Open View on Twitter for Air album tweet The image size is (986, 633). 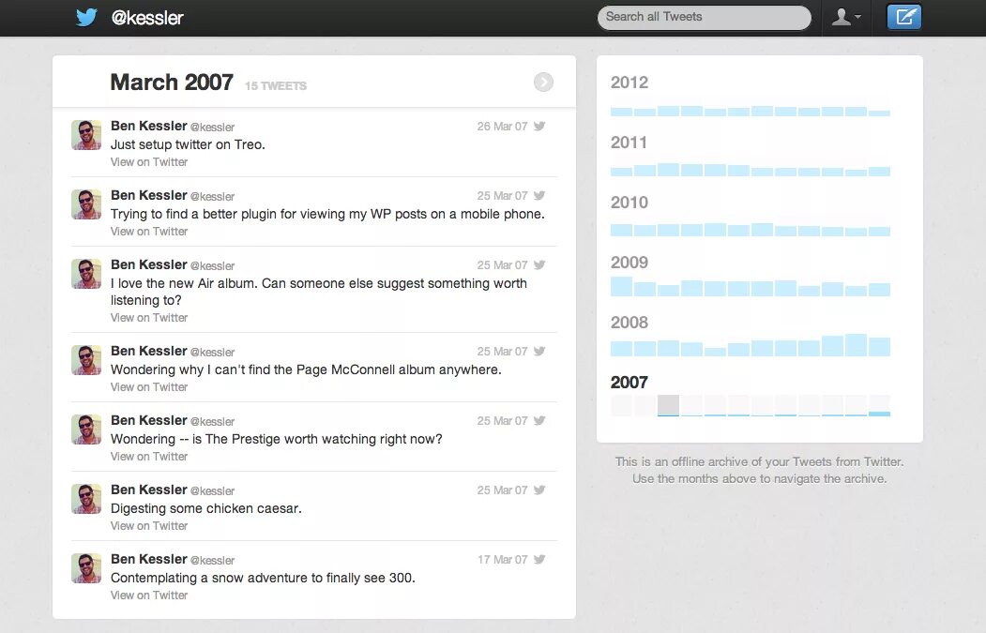point(149,318)
